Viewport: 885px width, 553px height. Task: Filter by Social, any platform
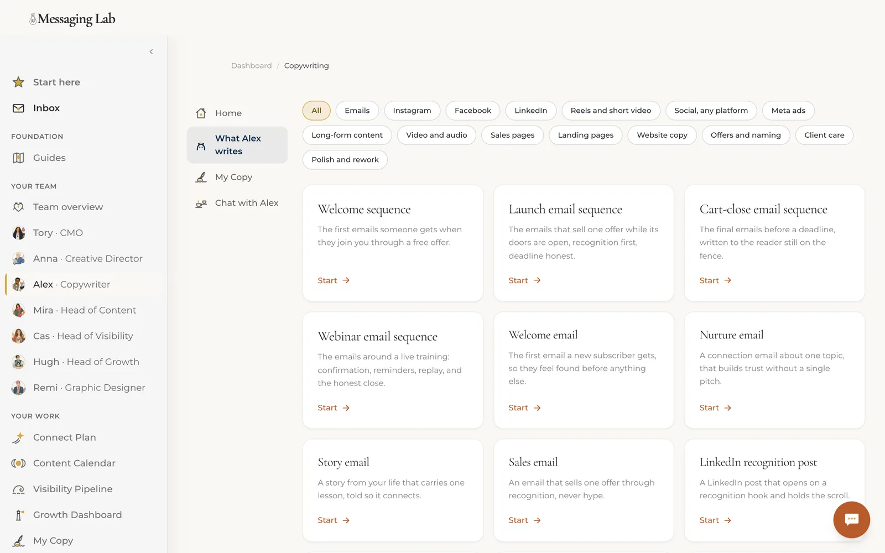click(711, 111)
